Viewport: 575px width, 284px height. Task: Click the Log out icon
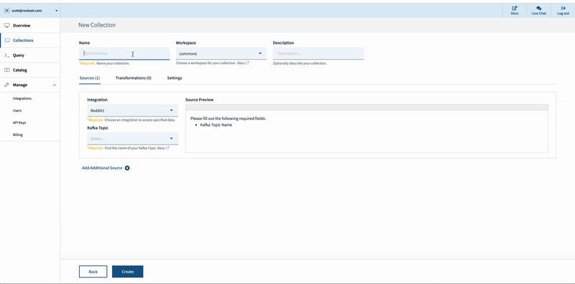point(563,8)
